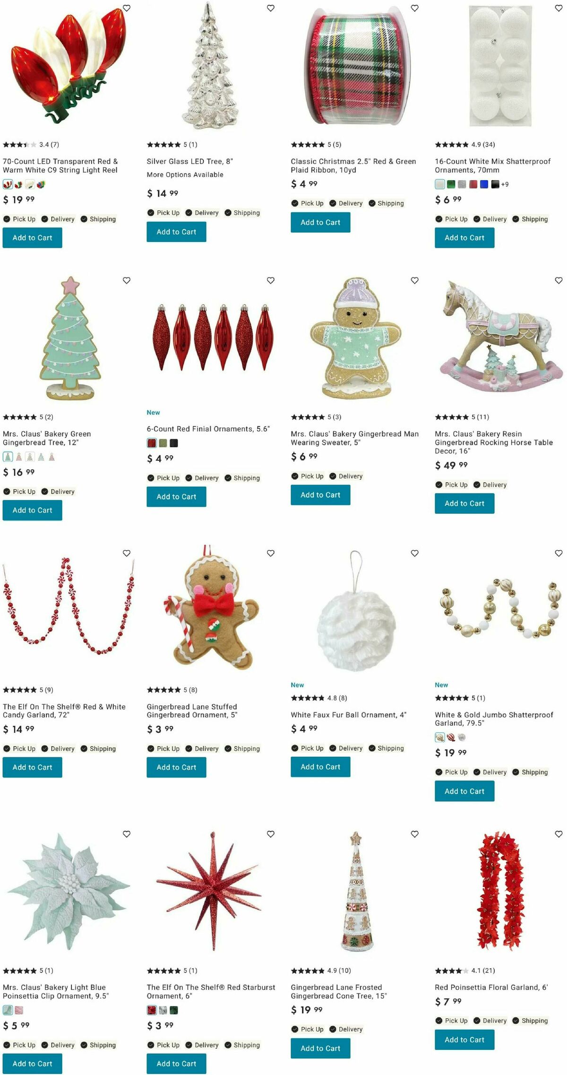Favorite the Red & White Candy Garland
This screenshot has width=567, height=1075.
click(x=127, y=553)
